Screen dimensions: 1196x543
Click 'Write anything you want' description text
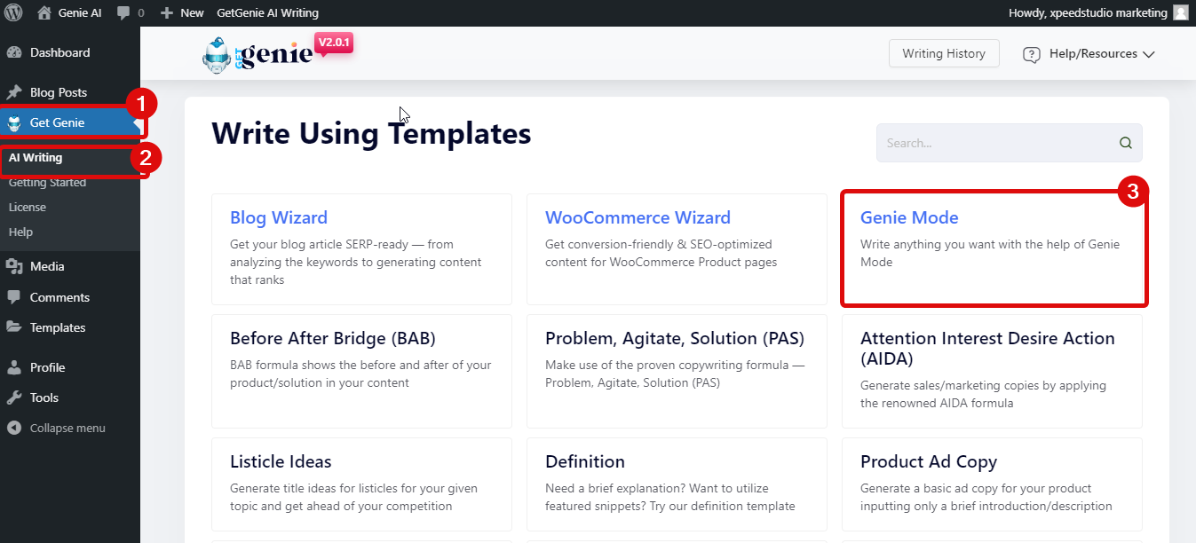pos(990,253)
